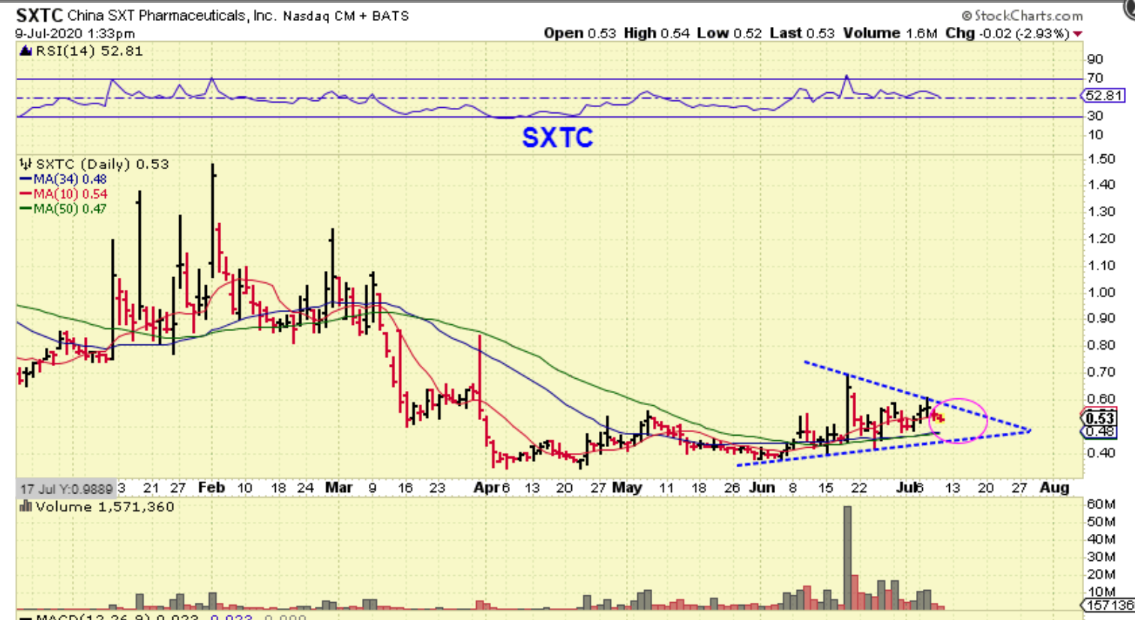
Task: Click the 40M volume axis label
Action: [1101, 539]
